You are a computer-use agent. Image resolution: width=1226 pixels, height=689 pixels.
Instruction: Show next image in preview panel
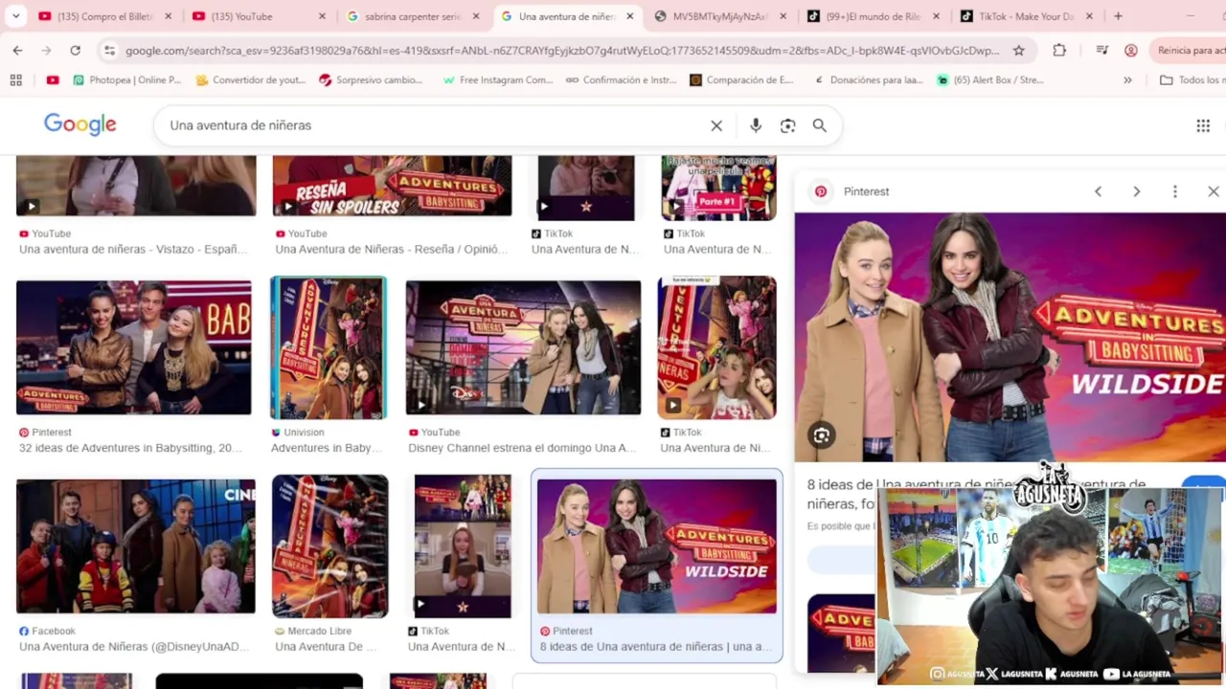1136,191
